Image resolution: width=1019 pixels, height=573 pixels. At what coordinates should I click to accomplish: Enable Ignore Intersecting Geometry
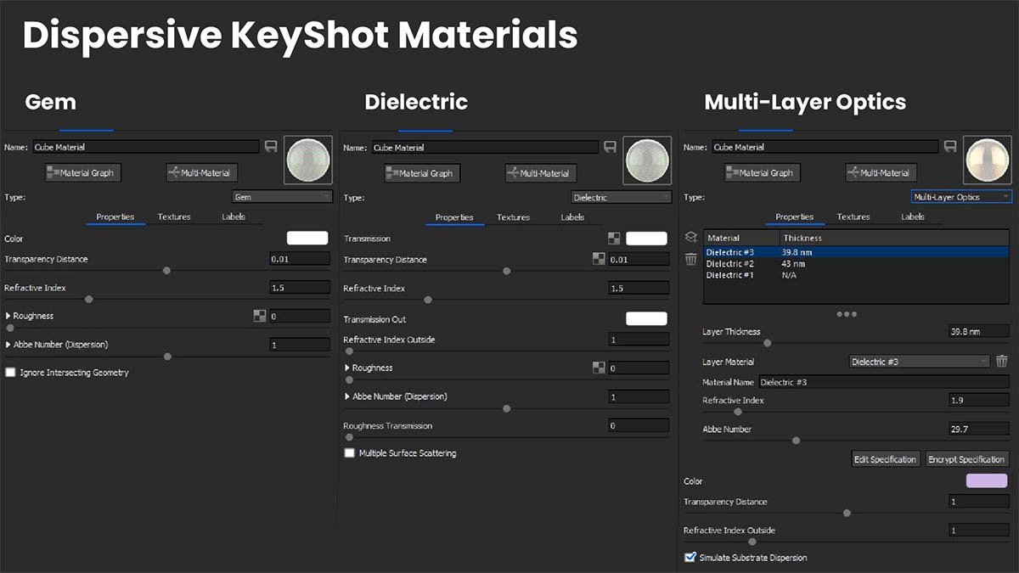tap(10, 372)
